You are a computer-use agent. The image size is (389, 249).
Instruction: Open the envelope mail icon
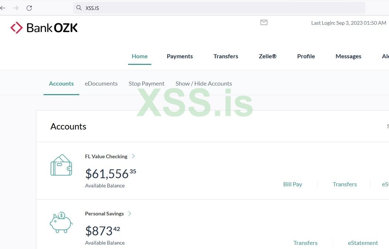pos(264,23)
